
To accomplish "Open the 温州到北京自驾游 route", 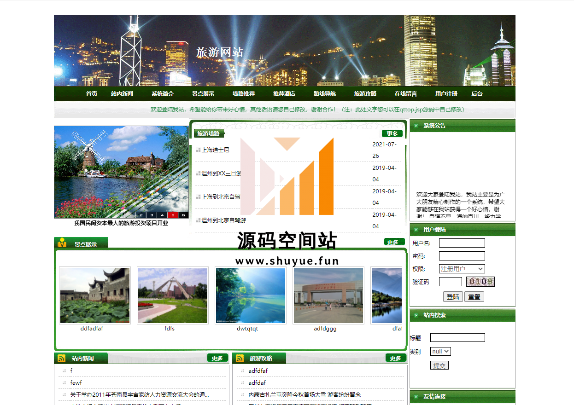I will click(223, 220).
